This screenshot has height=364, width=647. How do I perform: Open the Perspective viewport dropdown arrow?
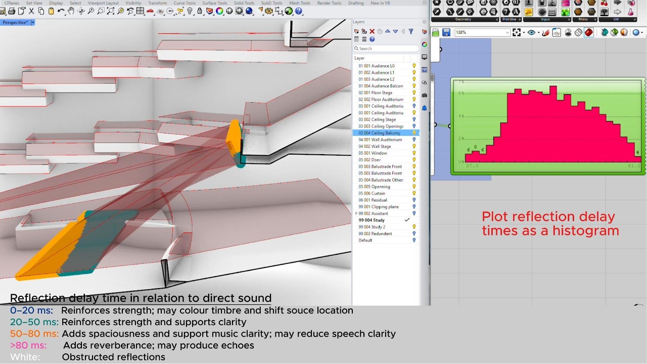(x=33, y=22)
